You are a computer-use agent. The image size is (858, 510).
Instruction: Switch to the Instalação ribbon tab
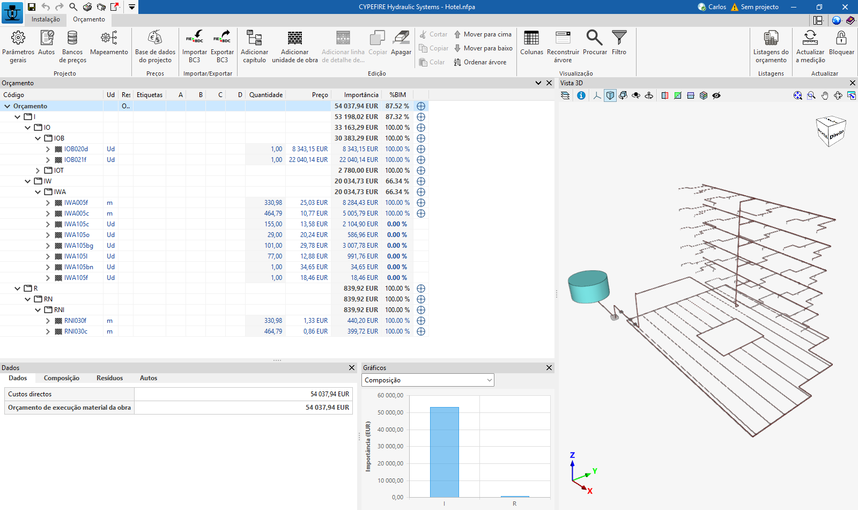(46, 19)
